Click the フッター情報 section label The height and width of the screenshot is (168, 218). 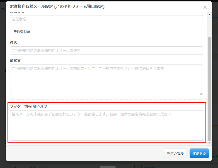(x=21, y=106)
